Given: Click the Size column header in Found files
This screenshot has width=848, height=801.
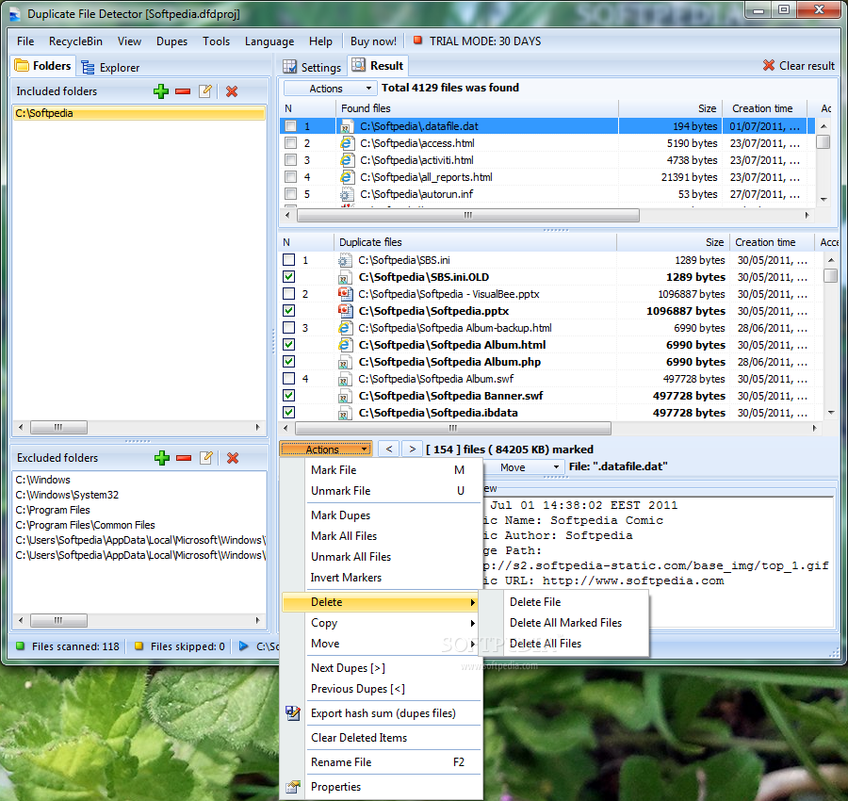Looking at the screenshot, I should click(670, 108).
